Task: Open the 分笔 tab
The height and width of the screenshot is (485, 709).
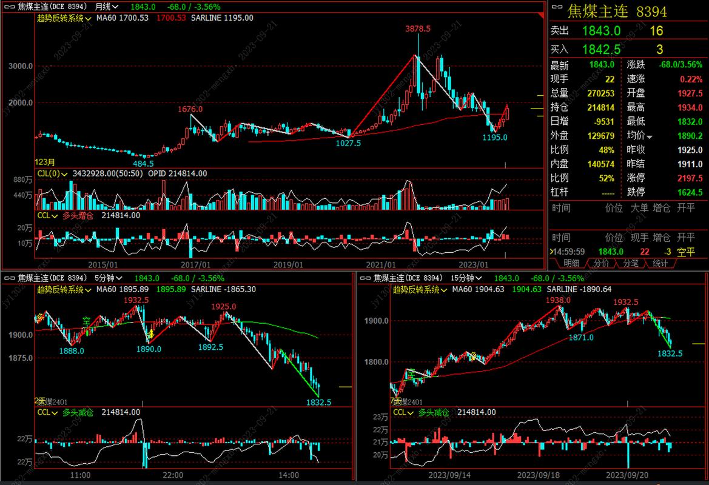Action: [631, 263]
